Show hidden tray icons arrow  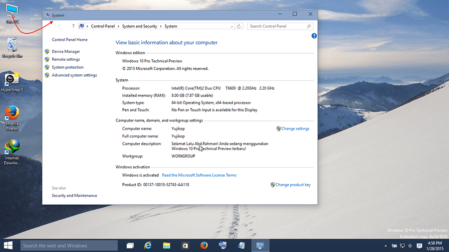pyautogui.click(x=386, y=246)
